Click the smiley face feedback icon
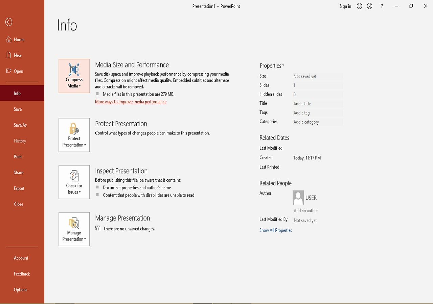Screen dimensions: 433x304 [x=359, y=6]
